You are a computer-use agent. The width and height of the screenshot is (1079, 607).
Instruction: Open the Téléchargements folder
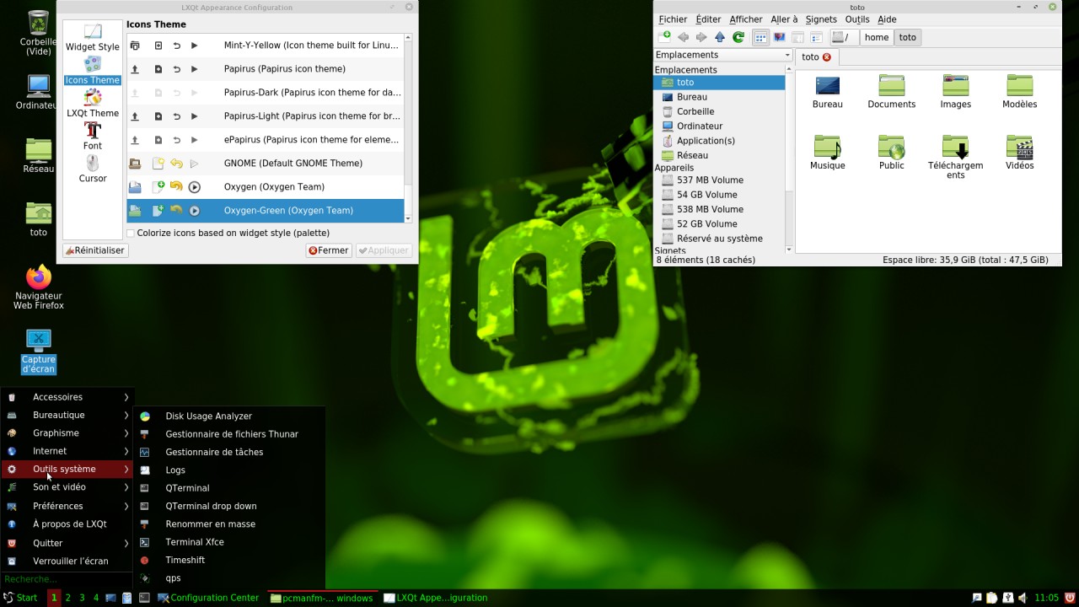[x=956, y=157]
